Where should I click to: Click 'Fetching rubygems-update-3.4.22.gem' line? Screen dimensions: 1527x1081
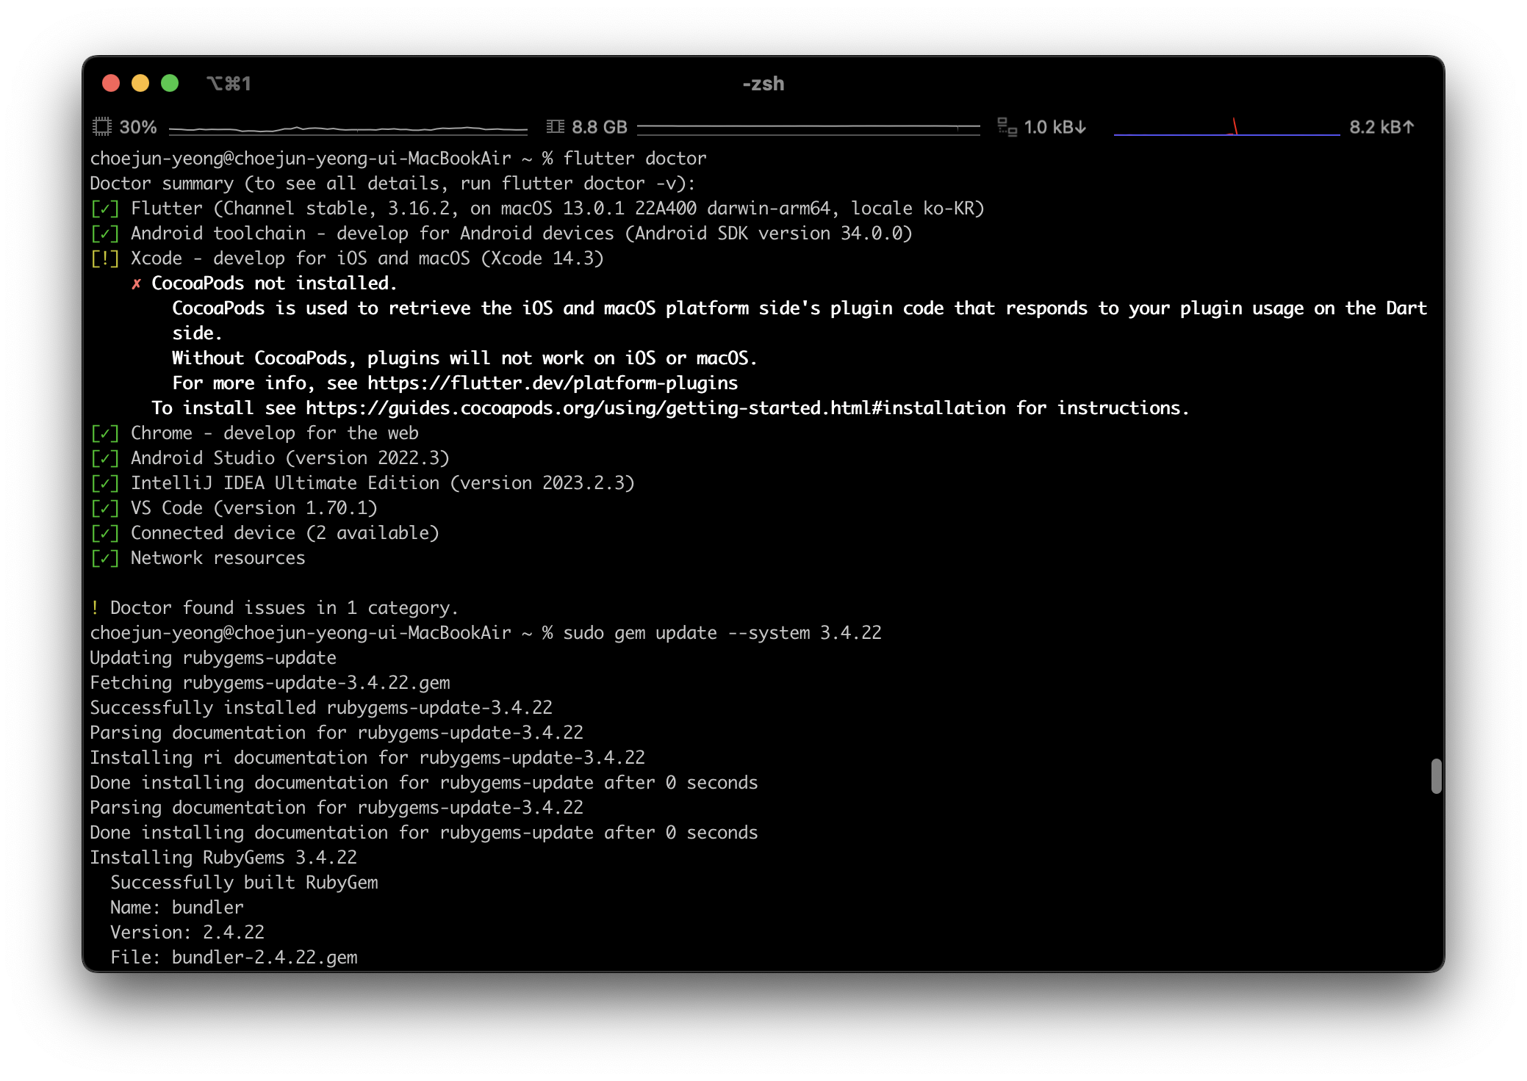(x=270, y=682)
